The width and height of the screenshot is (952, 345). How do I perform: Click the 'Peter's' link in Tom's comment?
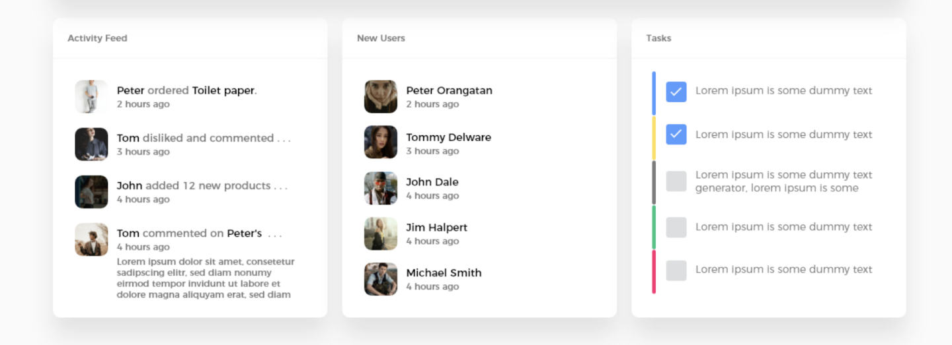(x=244, y=233)
